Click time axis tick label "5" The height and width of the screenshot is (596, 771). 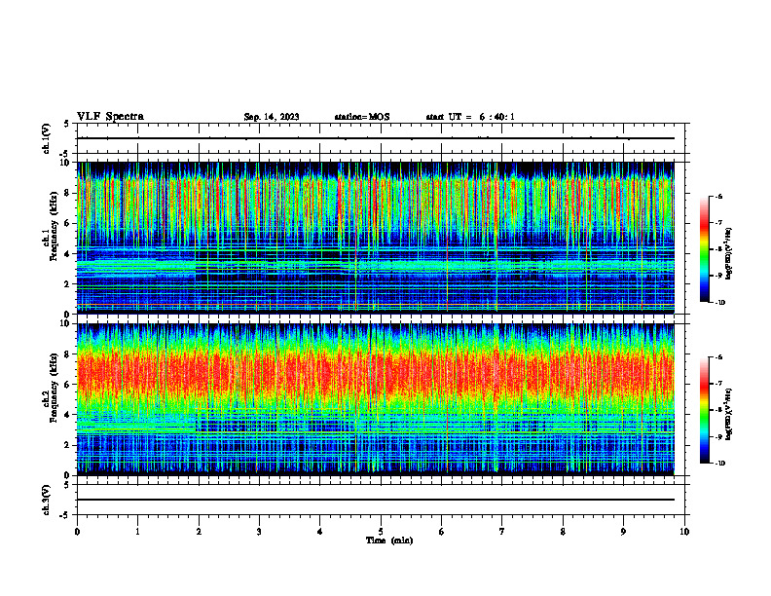click(381, 532)
